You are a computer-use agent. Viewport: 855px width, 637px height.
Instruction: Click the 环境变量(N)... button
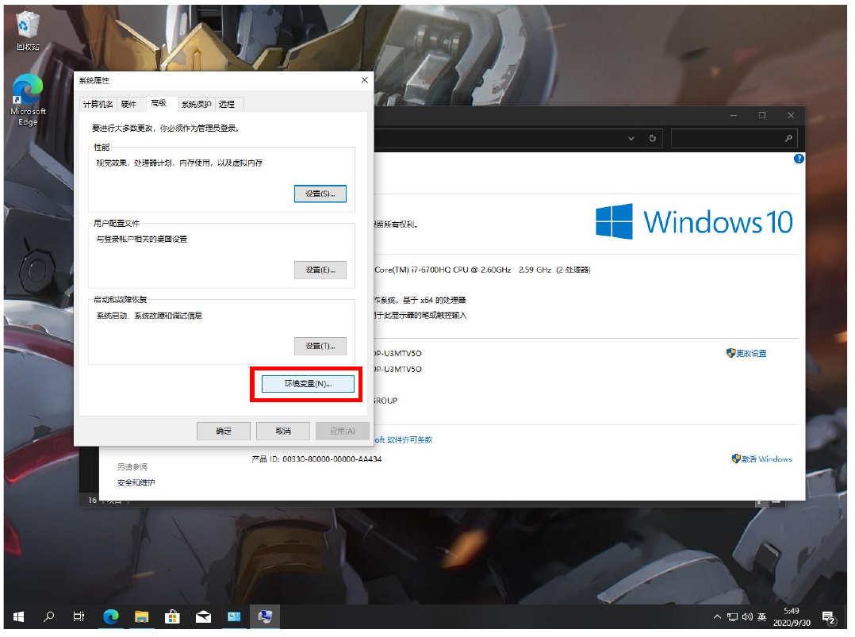308,384
